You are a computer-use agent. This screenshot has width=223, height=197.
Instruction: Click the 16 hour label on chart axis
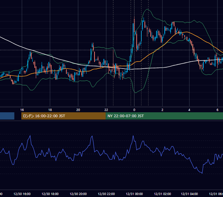point(22,110)
